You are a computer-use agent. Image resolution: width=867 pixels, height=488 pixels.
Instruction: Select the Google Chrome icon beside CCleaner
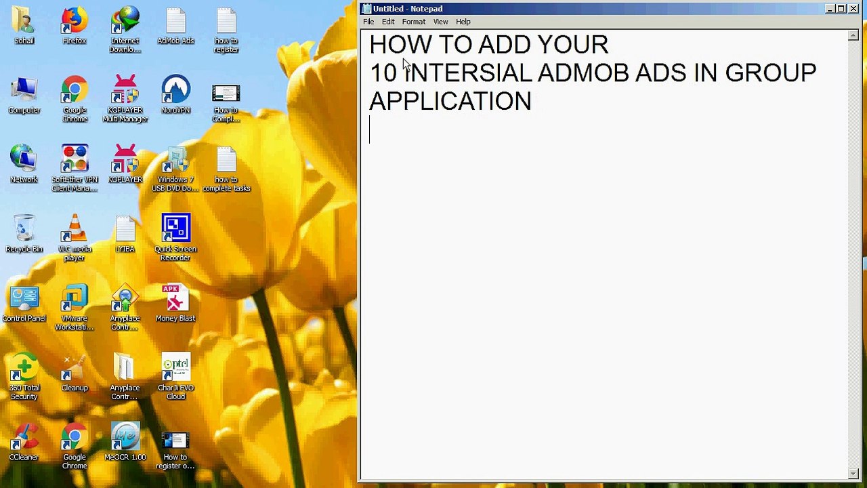click(x=75, y=447)
